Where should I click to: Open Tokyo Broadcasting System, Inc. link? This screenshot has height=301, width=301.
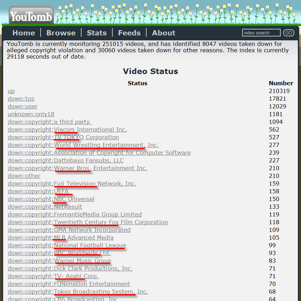click(x=78, y=292)
